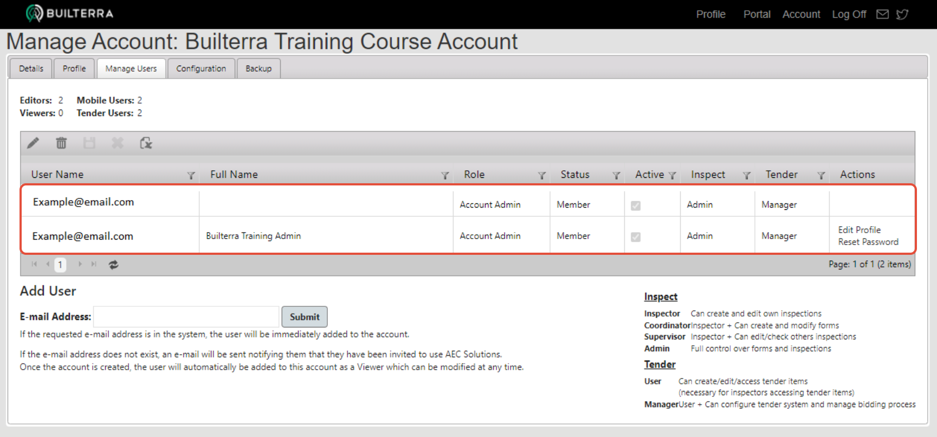Viewport: 937px width, 437px height.
Task: Refresh the user grid with reload icon
Action: (113, 265)
